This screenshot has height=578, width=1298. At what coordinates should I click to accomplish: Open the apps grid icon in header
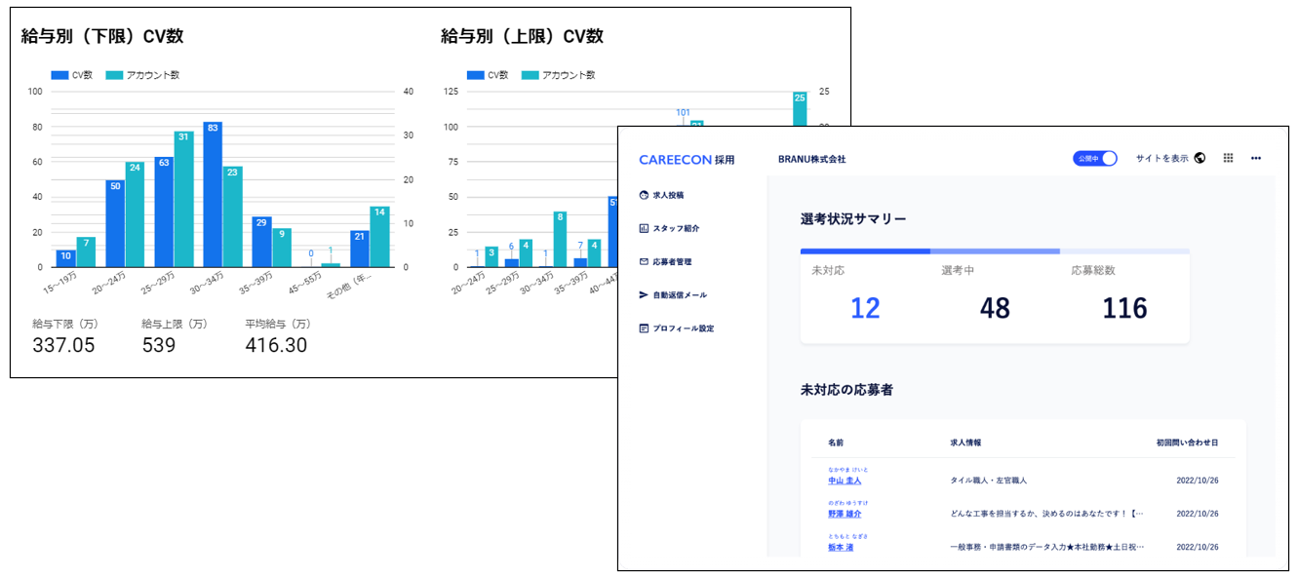[x=1229, y=158]
